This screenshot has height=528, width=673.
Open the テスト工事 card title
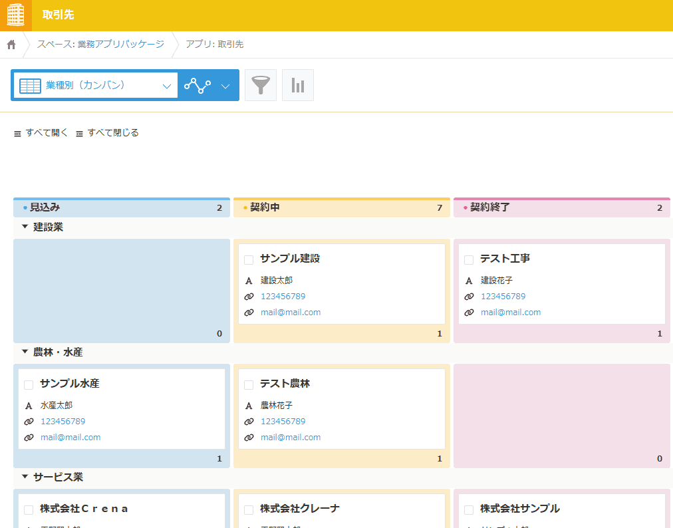(x=505, y=259)
